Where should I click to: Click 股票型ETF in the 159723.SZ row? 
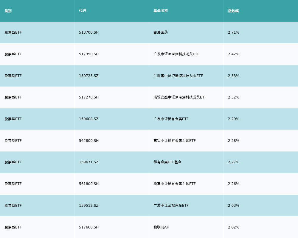pyautogui.click(x=13, y=76)
